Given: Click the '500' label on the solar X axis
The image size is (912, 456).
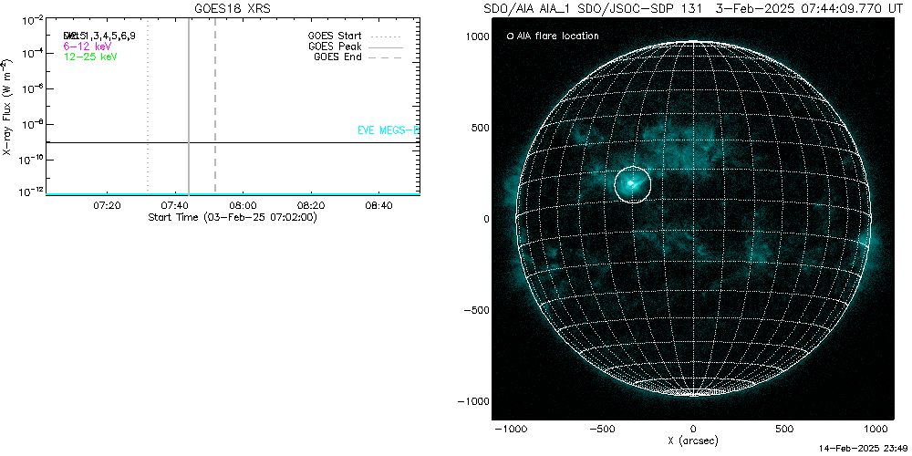Looking at the screenshot, I should click(785, 429).
